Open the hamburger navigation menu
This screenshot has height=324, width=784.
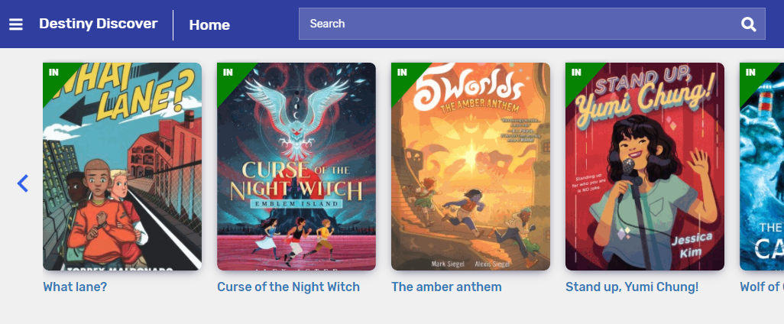(16, 24)
